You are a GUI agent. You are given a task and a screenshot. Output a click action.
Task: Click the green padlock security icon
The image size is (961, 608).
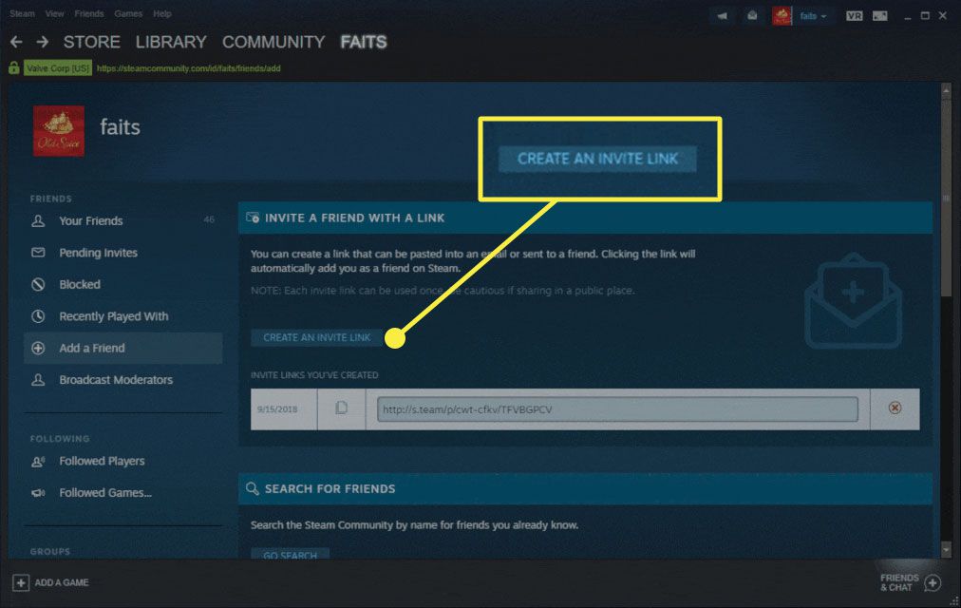(14, 67)
